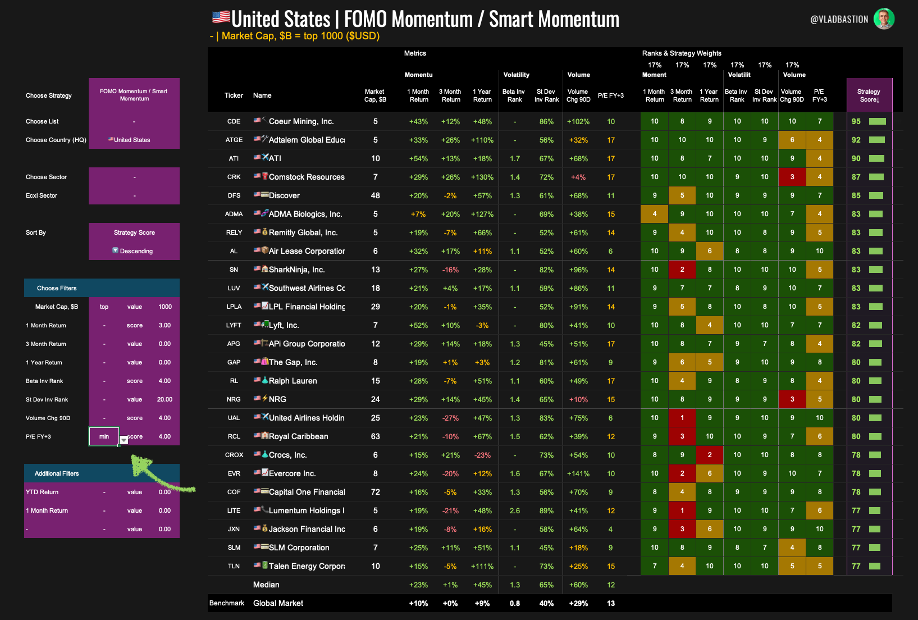Click the icon beside Ralph Lauren

tap(264, 380)
